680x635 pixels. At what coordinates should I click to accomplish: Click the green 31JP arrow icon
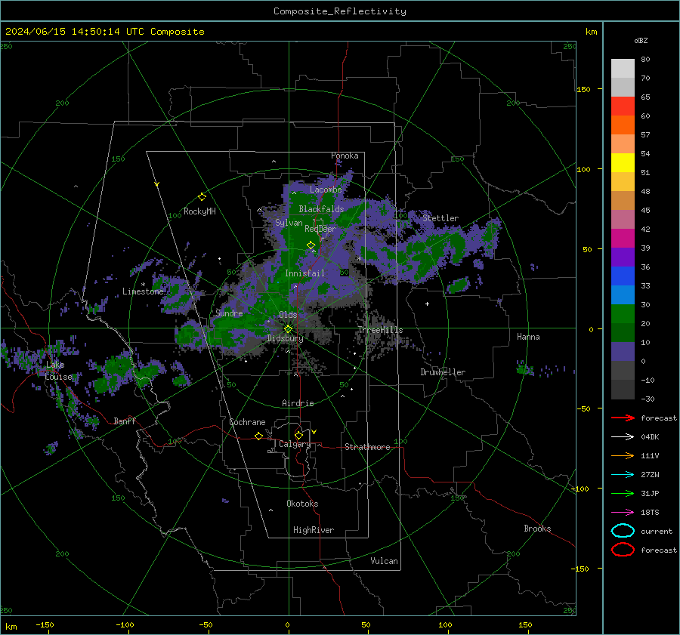click(x=623, y=493)
